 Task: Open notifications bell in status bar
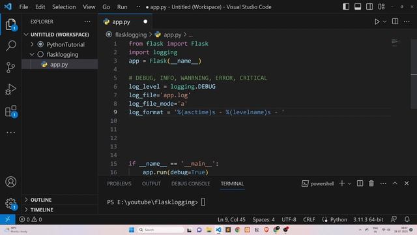[407, 219]
